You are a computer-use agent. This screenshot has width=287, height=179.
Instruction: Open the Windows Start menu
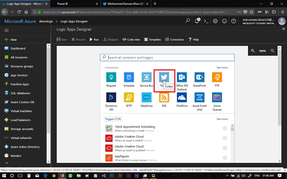coord(4,176)
